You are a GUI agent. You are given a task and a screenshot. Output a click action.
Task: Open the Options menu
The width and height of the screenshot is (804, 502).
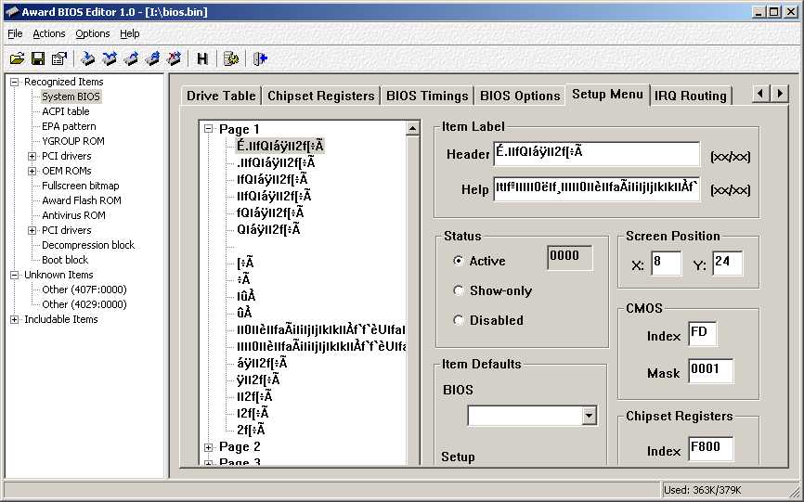(92, 33)
